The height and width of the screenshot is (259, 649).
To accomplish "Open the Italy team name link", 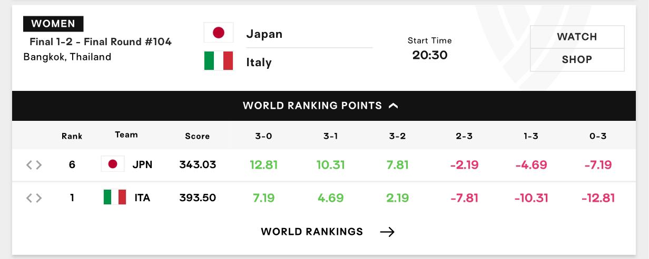I will click(x=259, y=63).
